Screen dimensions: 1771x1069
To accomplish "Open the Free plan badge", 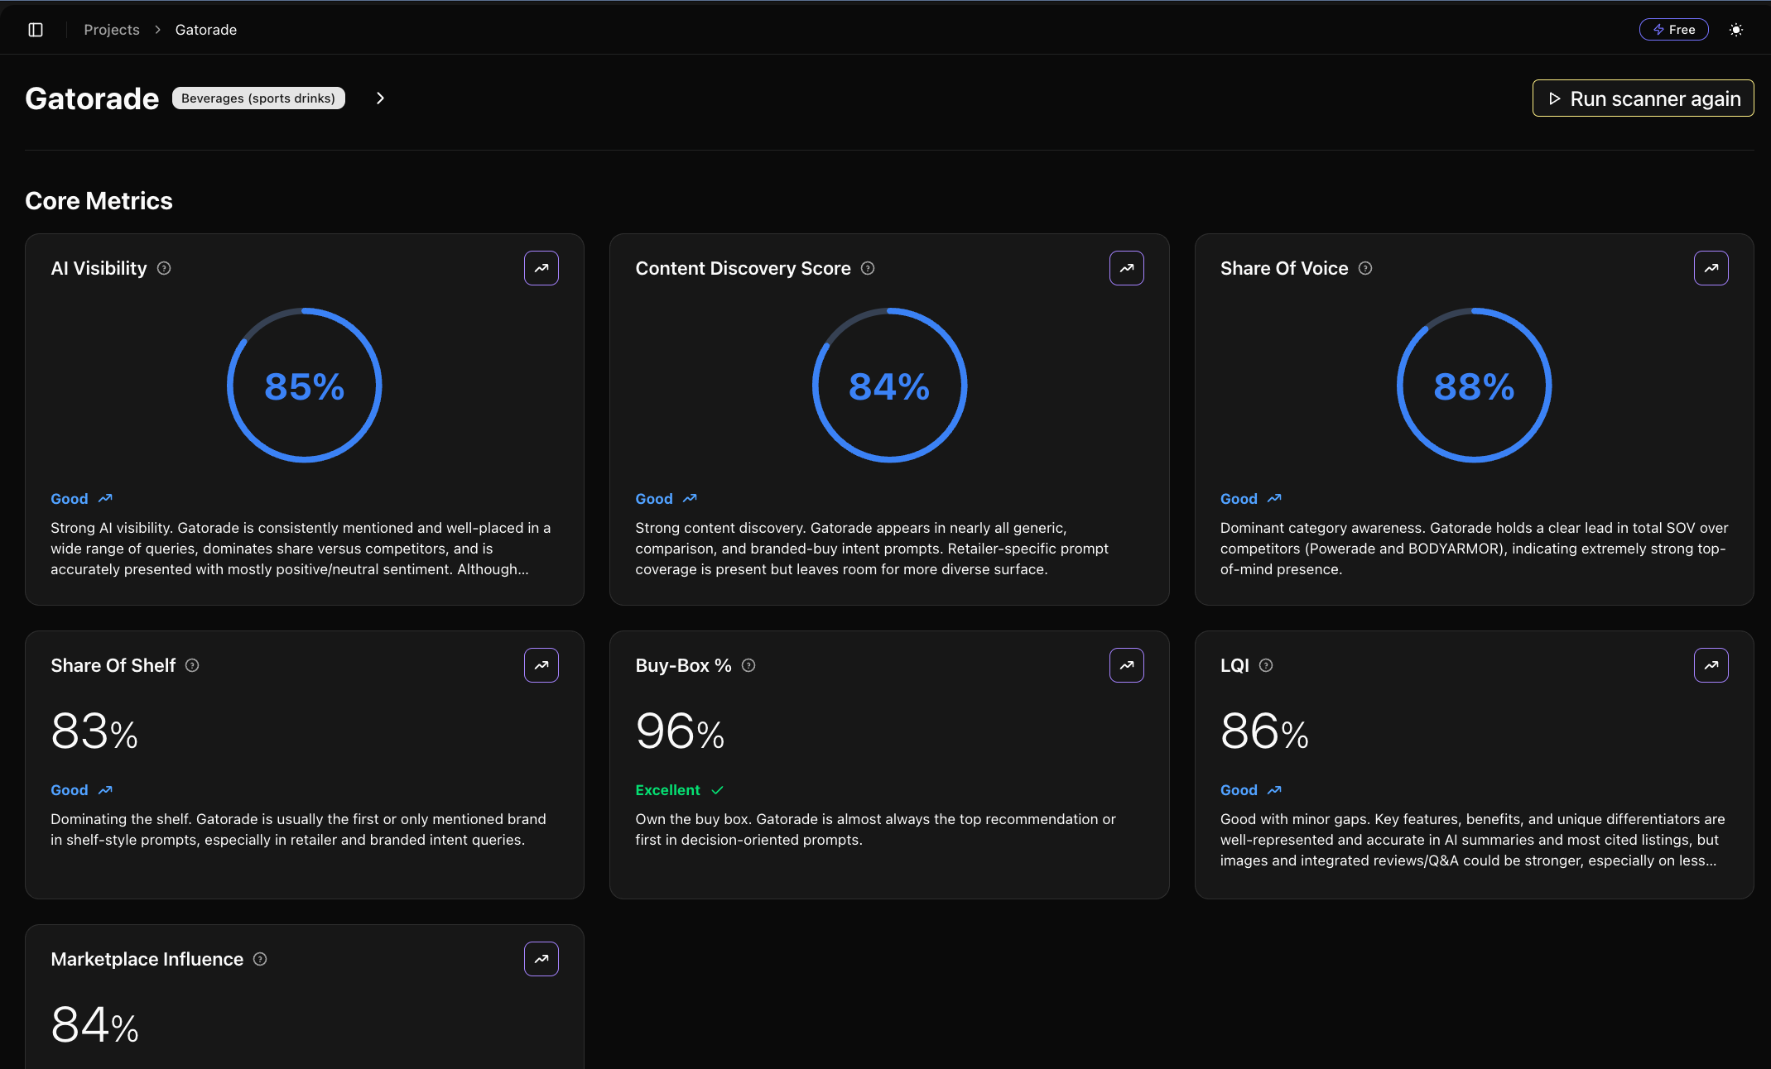I will pyautogui.click(x=1673, y=30).
